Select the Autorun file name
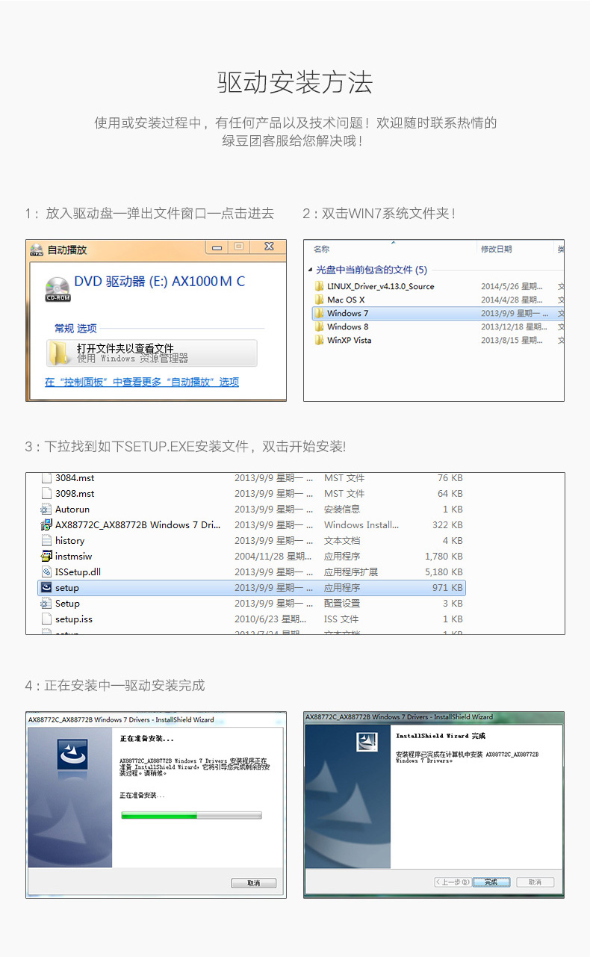This screenshot has height=957, width=590. coord(72,509)
